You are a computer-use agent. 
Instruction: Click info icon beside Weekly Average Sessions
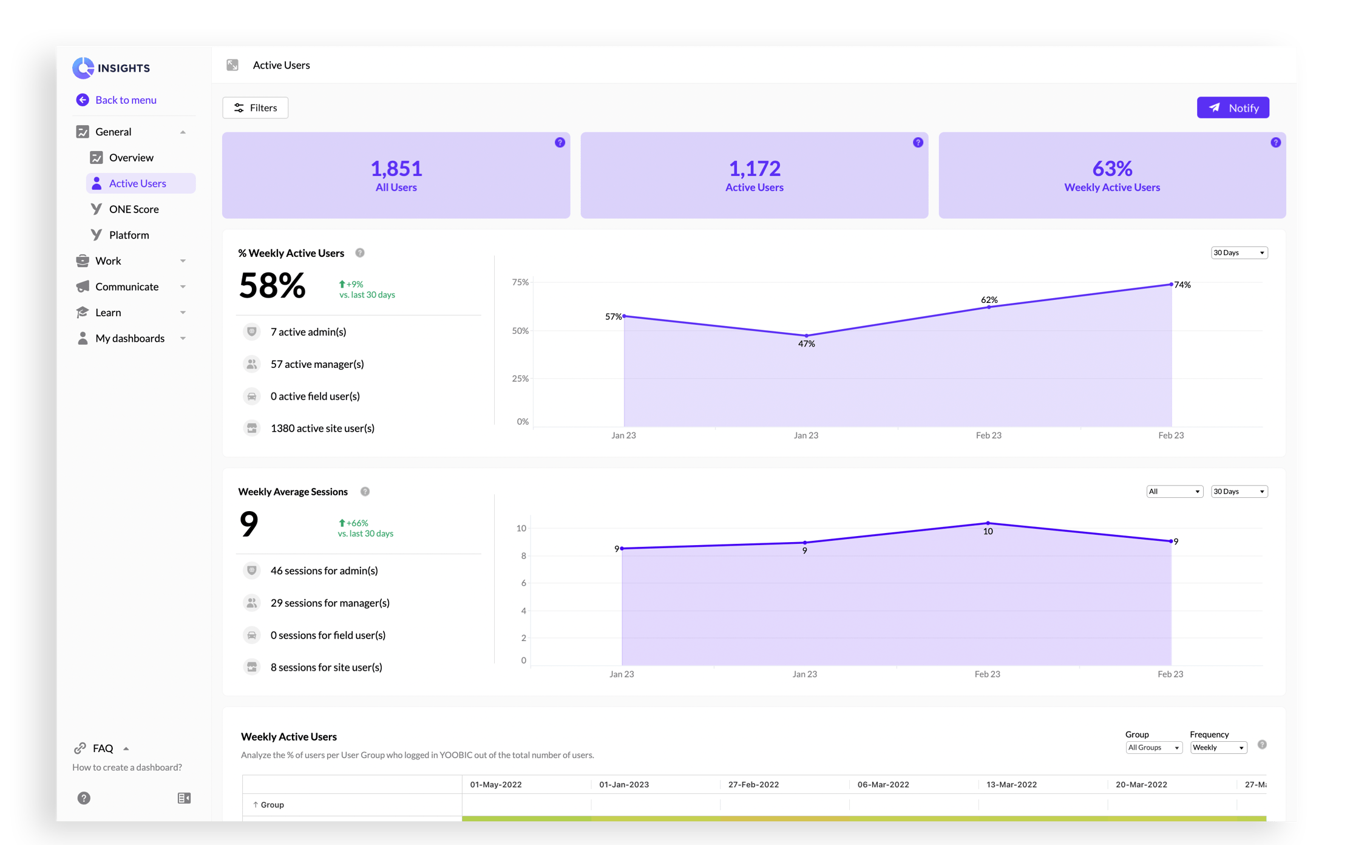coord(365,492)
